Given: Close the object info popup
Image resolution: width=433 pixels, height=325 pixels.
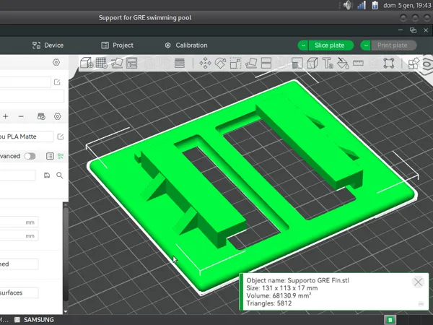Looking at the screenshot, I should click(x=418, y=282).
